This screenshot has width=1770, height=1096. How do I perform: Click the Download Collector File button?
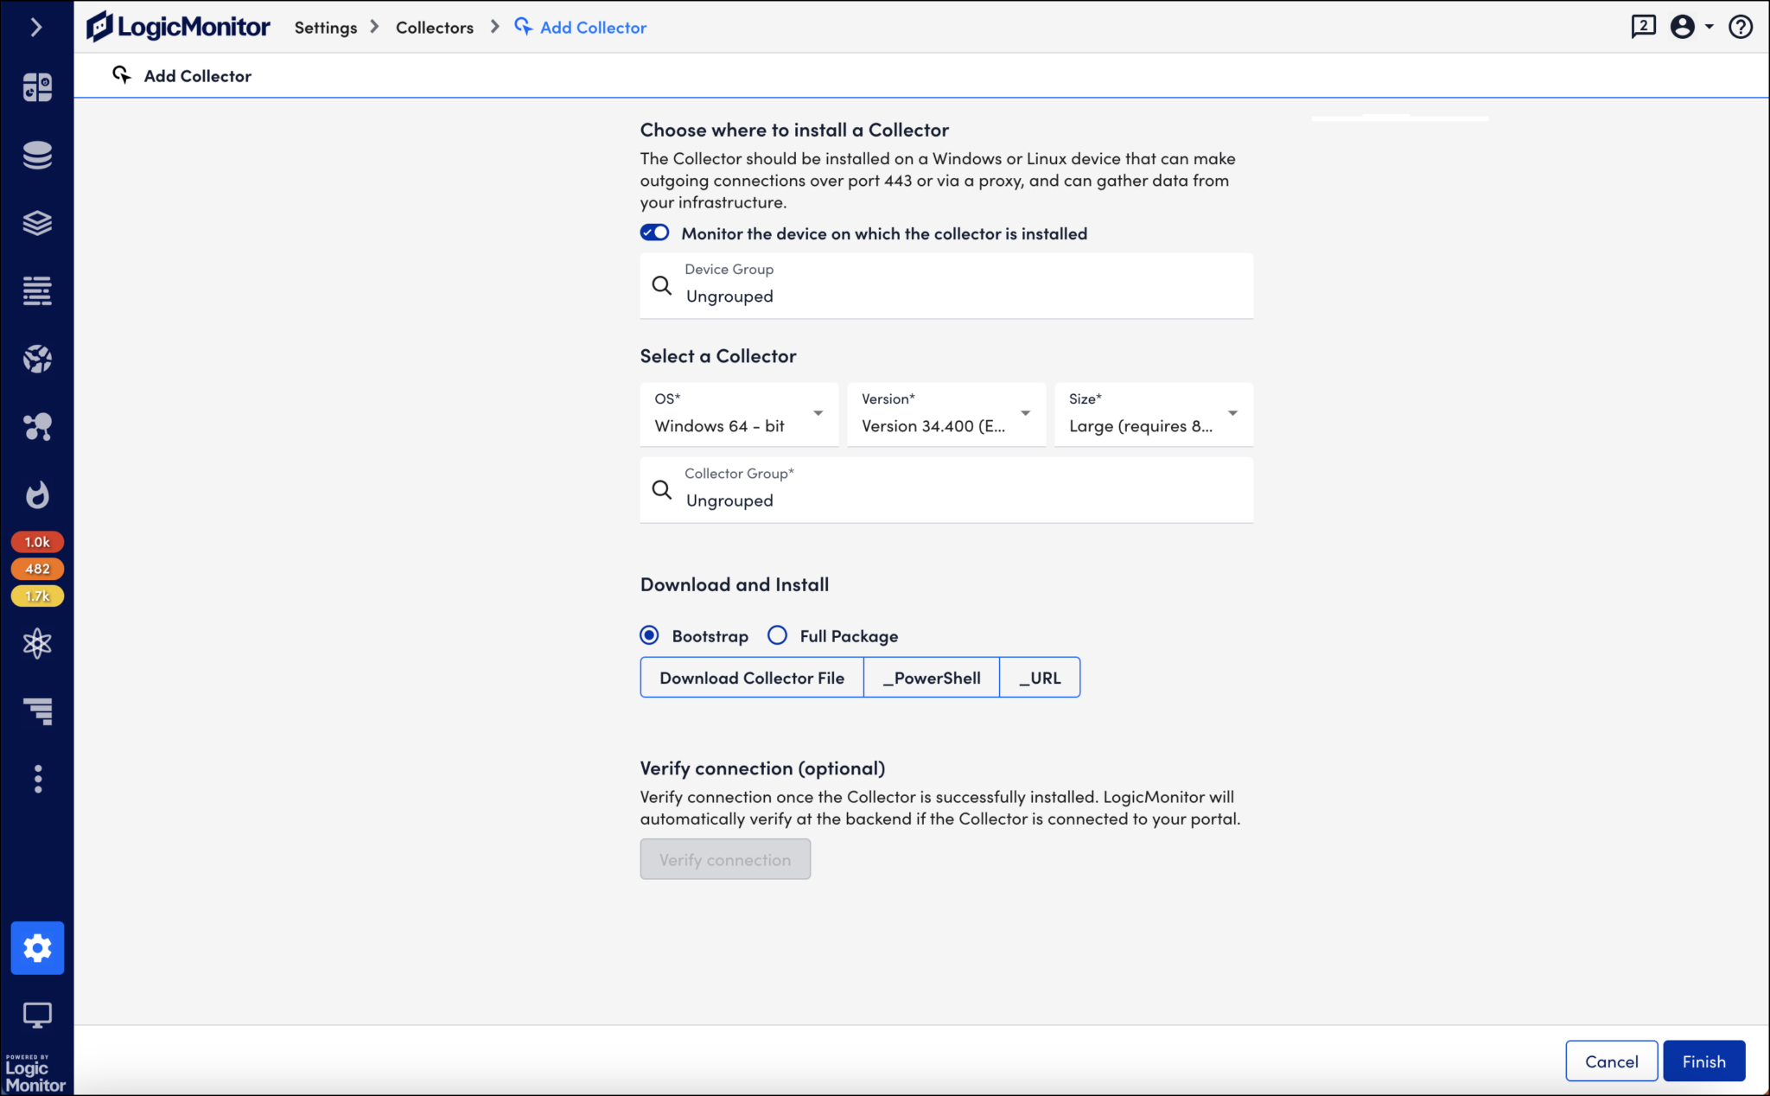(x=751, y=677)
